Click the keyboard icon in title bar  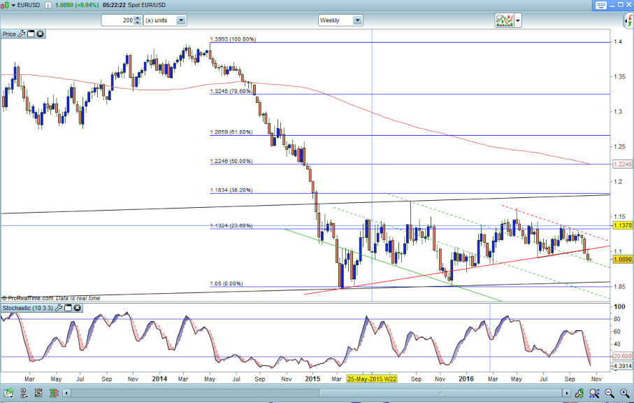point(601,5)
